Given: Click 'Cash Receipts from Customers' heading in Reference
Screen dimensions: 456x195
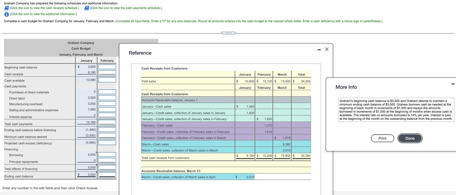Looking at the screenshot, I should [164, 68].
